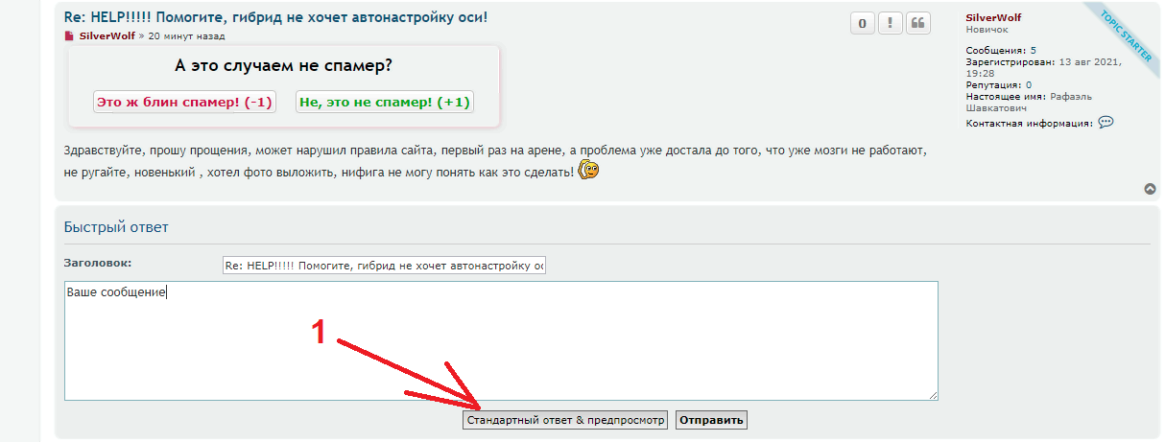
Task: Vote "Это ж блин спамер! (-1)"
Action: [184, 102]
